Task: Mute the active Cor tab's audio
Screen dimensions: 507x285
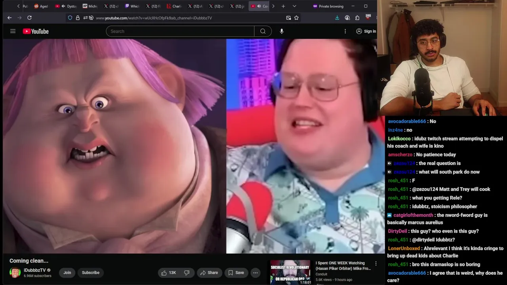Action: (259, 6)
